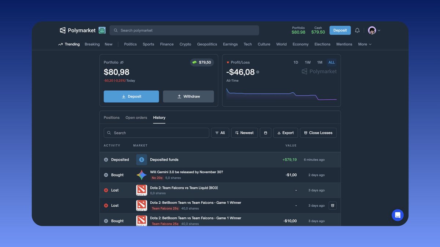440x247 pixels.
Task: Click the Deposit button in the header
Action: click(340, 30)
